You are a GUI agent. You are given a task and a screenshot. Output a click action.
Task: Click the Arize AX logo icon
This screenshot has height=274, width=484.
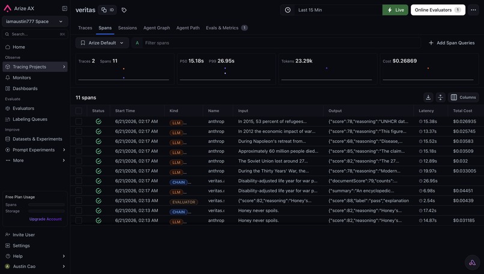[7, 8]
